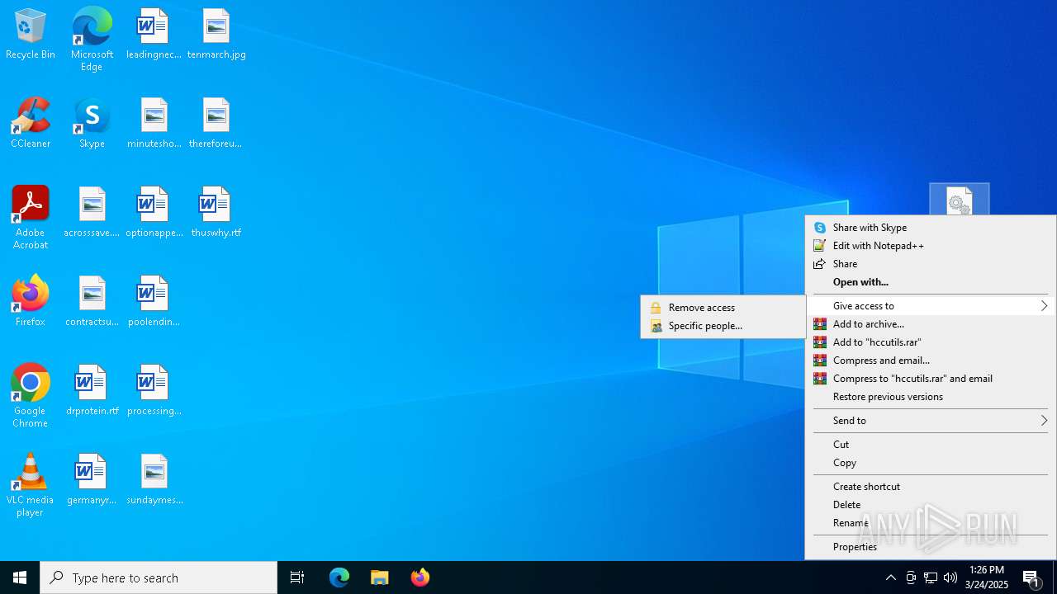Choose Add to archive...
The image size is (1057, 594).
[931, 324]
